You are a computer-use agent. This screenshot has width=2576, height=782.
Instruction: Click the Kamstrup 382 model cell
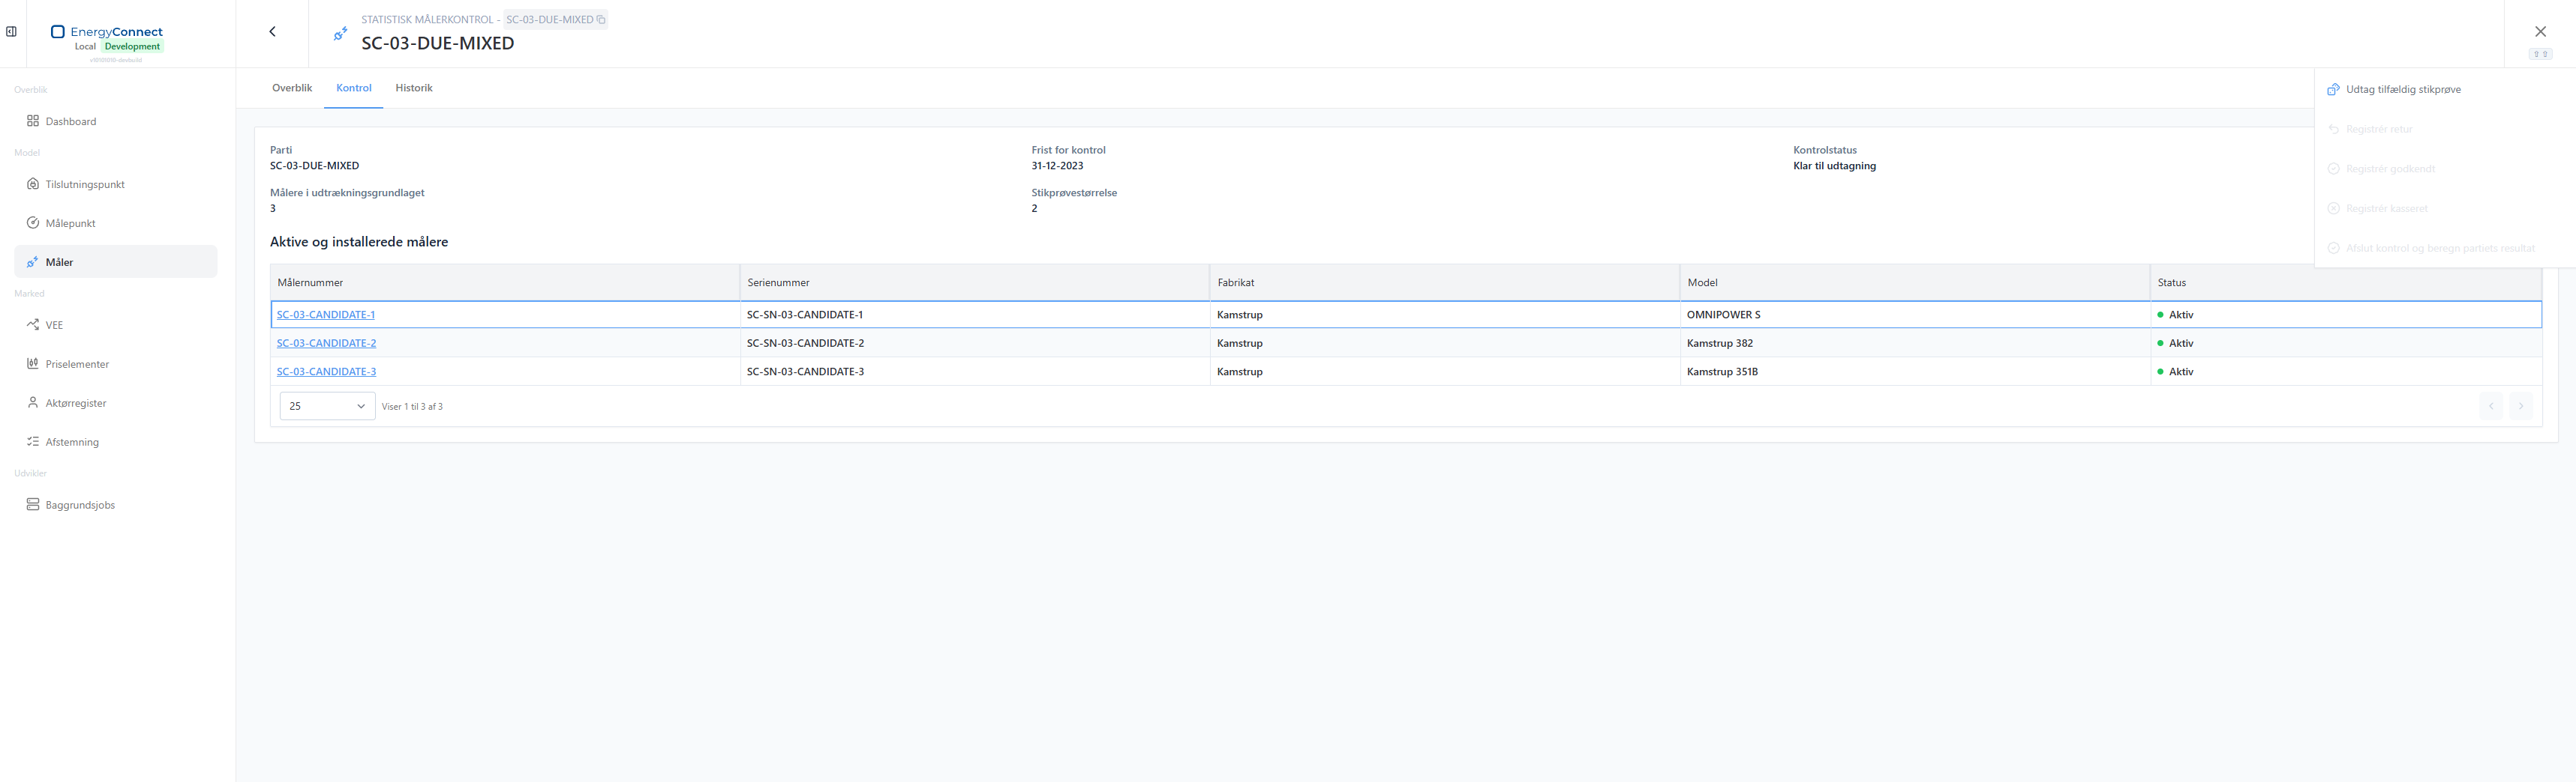pos(1915,342)
